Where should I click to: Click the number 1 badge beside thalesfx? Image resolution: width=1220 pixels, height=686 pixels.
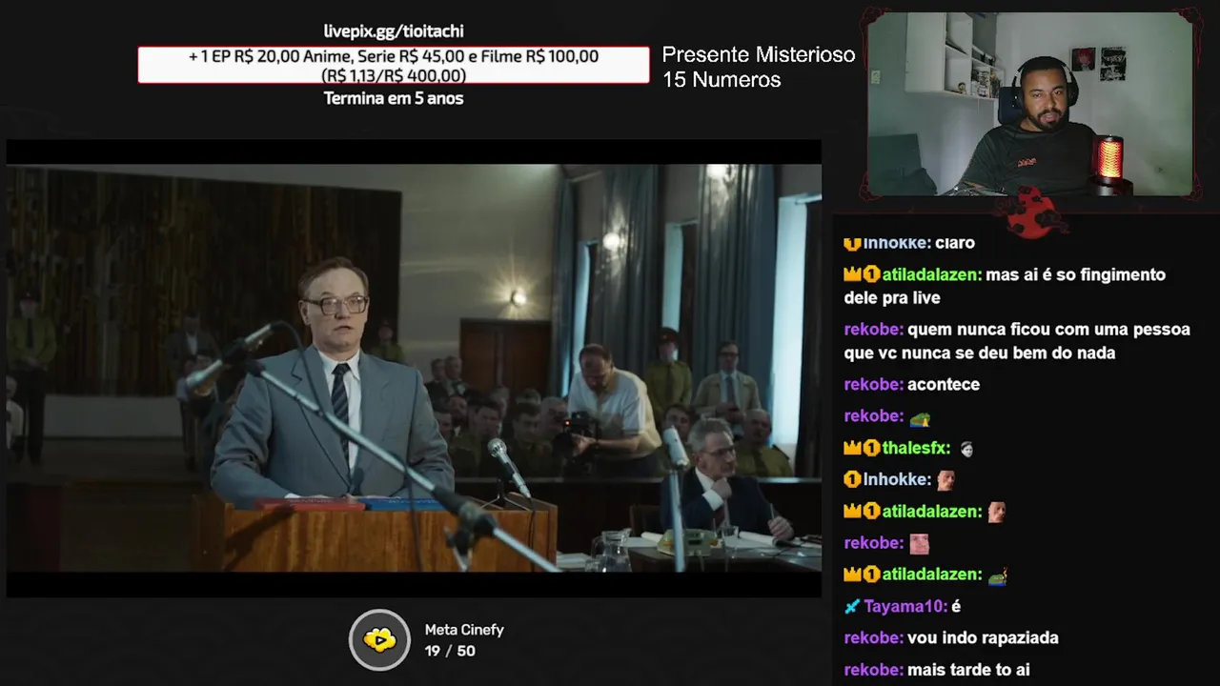tap(871, 448)
